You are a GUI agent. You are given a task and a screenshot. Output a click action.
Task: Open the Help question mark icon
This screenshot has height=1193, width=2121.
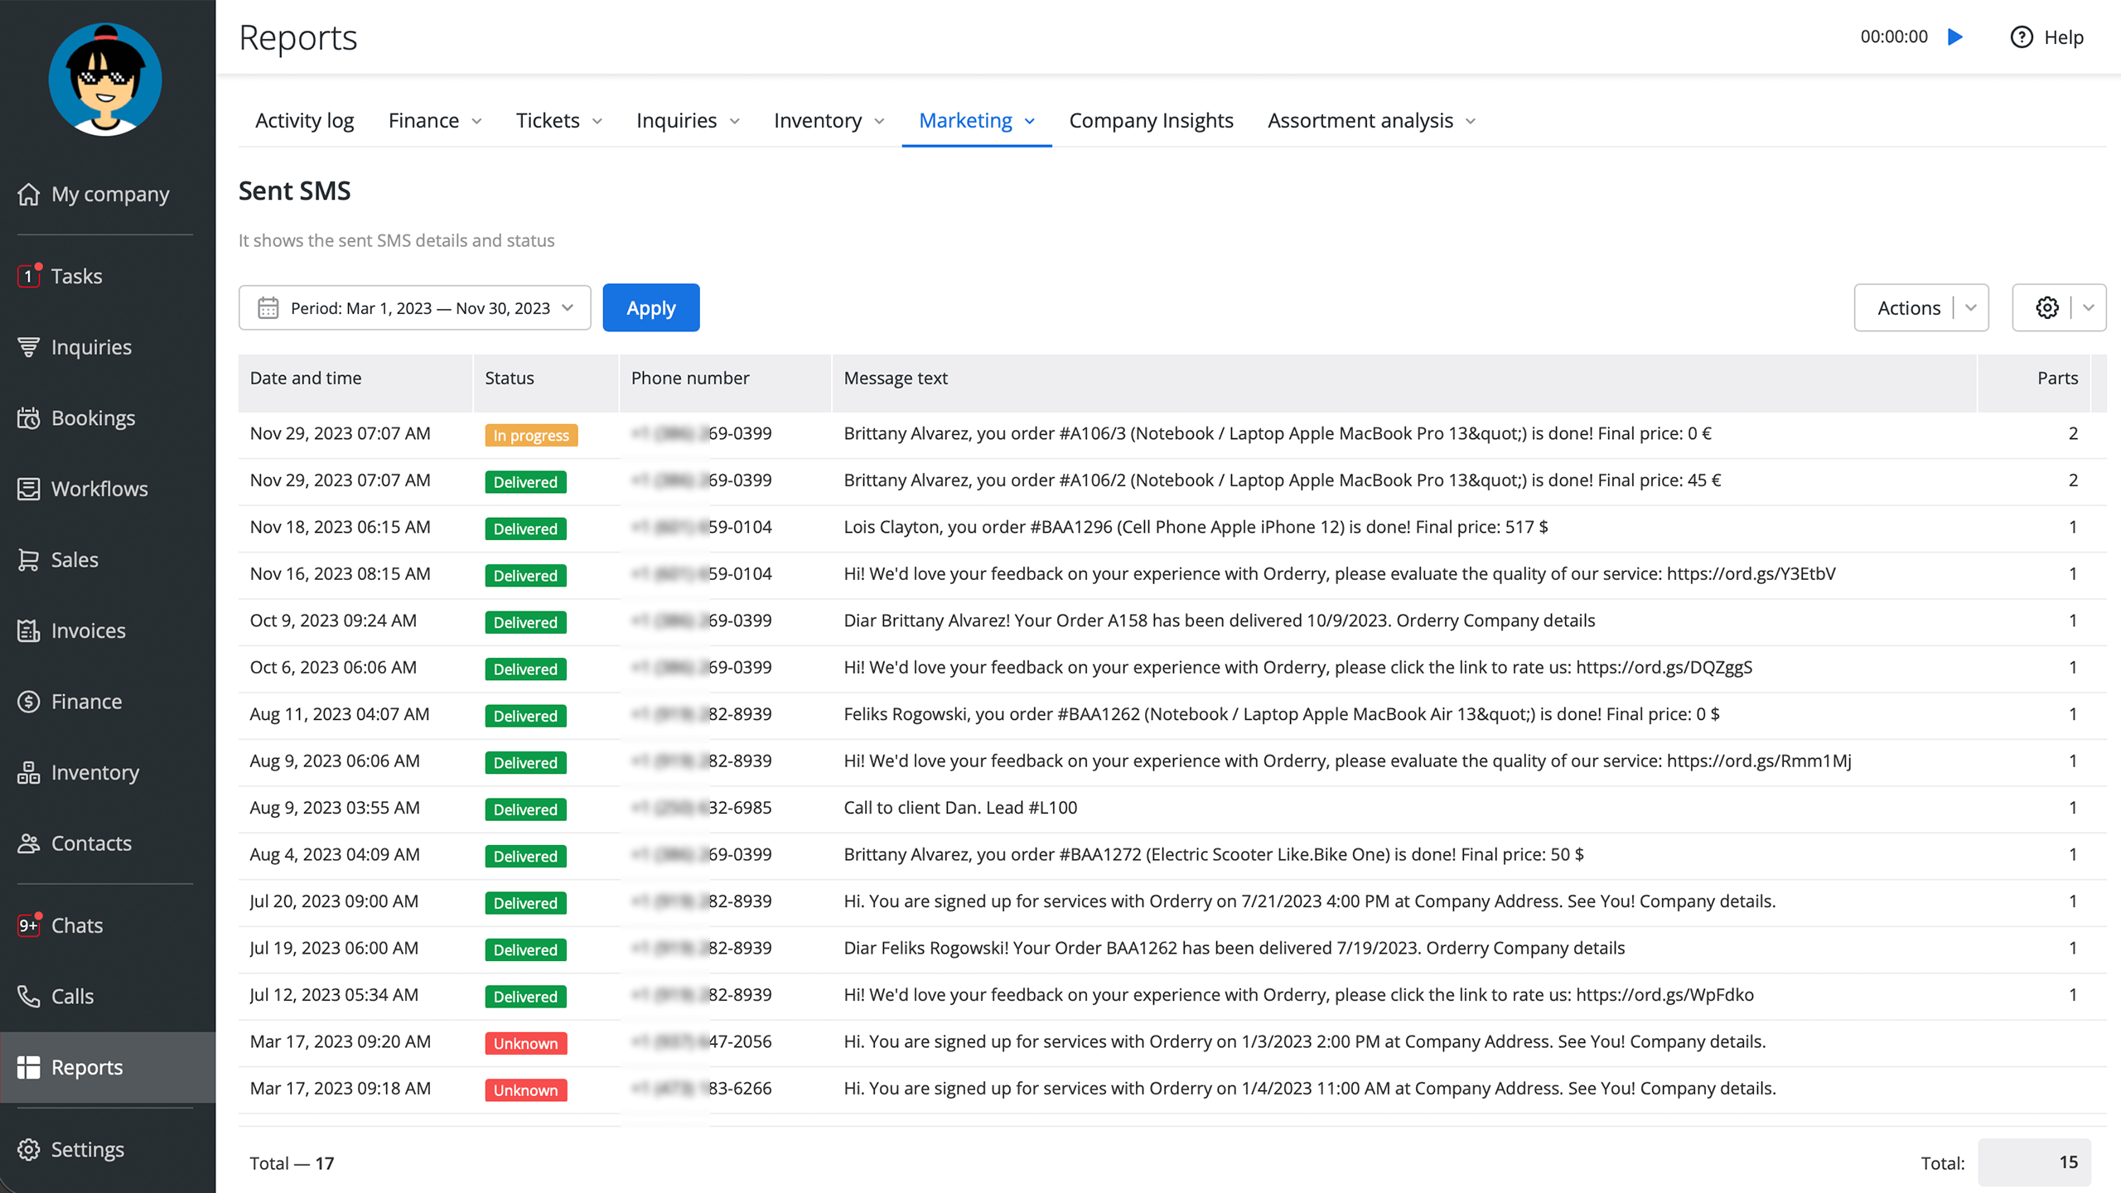click(x=2022, y=37)
